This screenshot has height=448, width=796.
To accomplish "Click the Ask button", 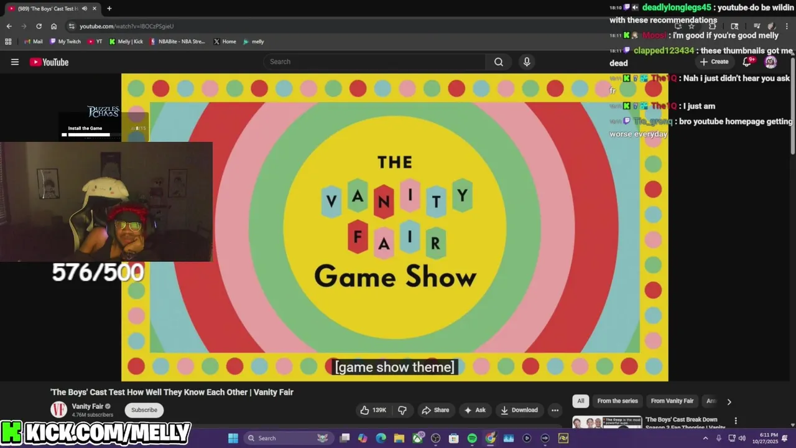I will [x=475, y=410].
